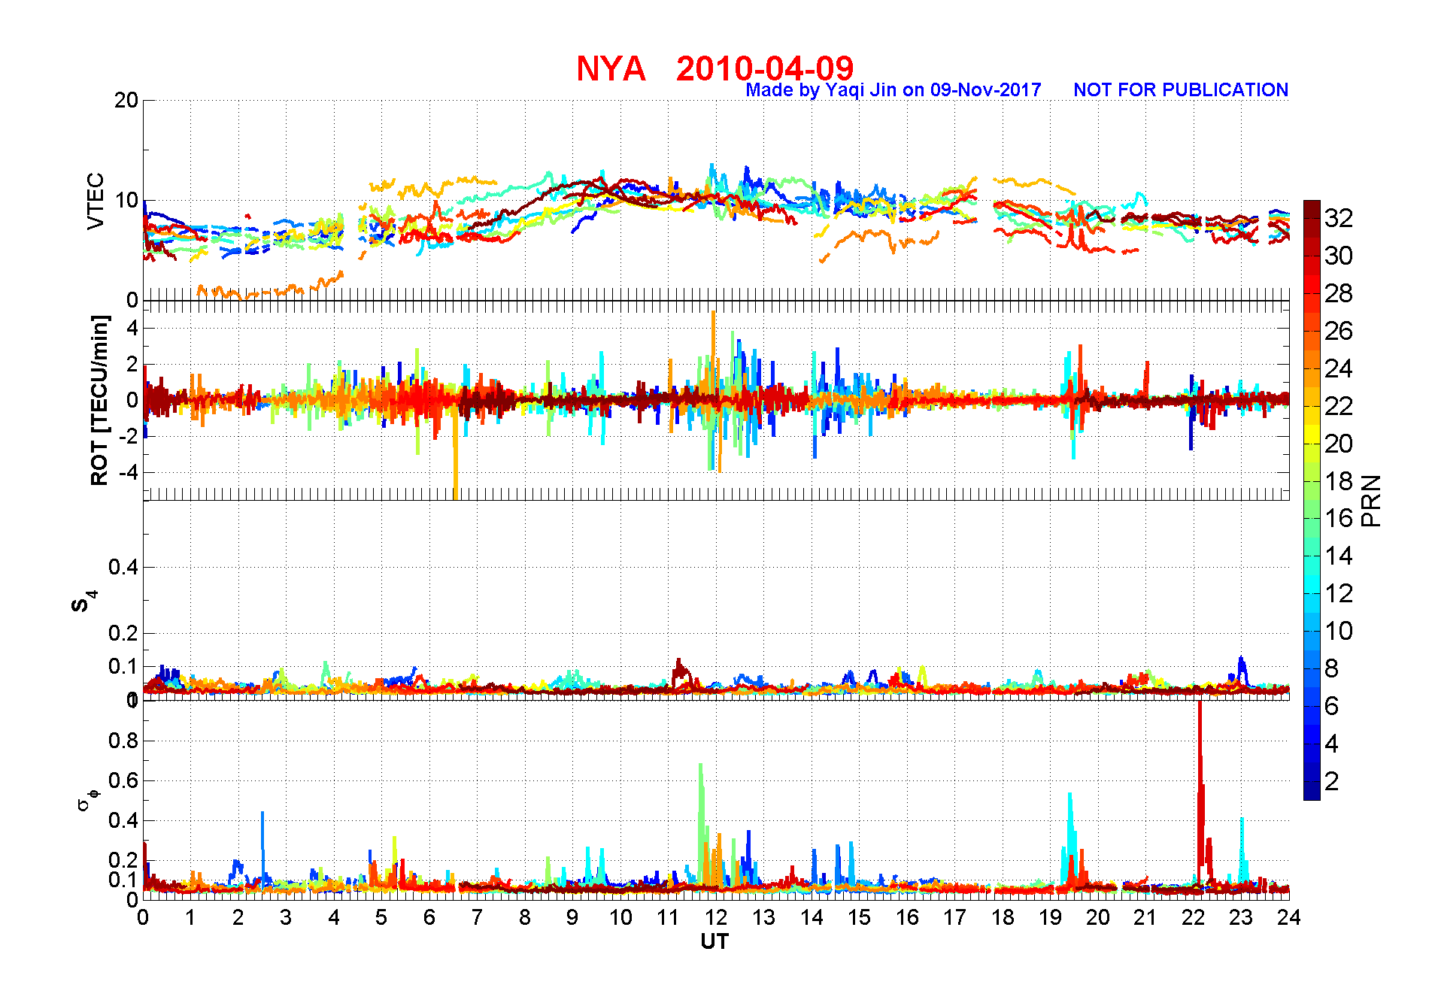
Task: Click the UT axis tick label "18"
Action: (x=1003, y=917)
